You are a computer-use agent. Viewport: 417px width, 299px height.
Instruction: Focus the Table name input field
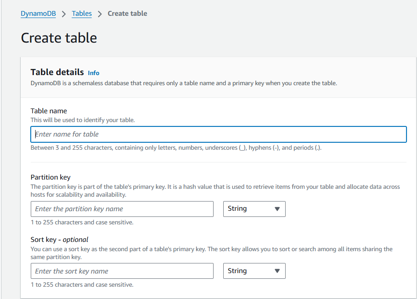click(x=218, y=134)
